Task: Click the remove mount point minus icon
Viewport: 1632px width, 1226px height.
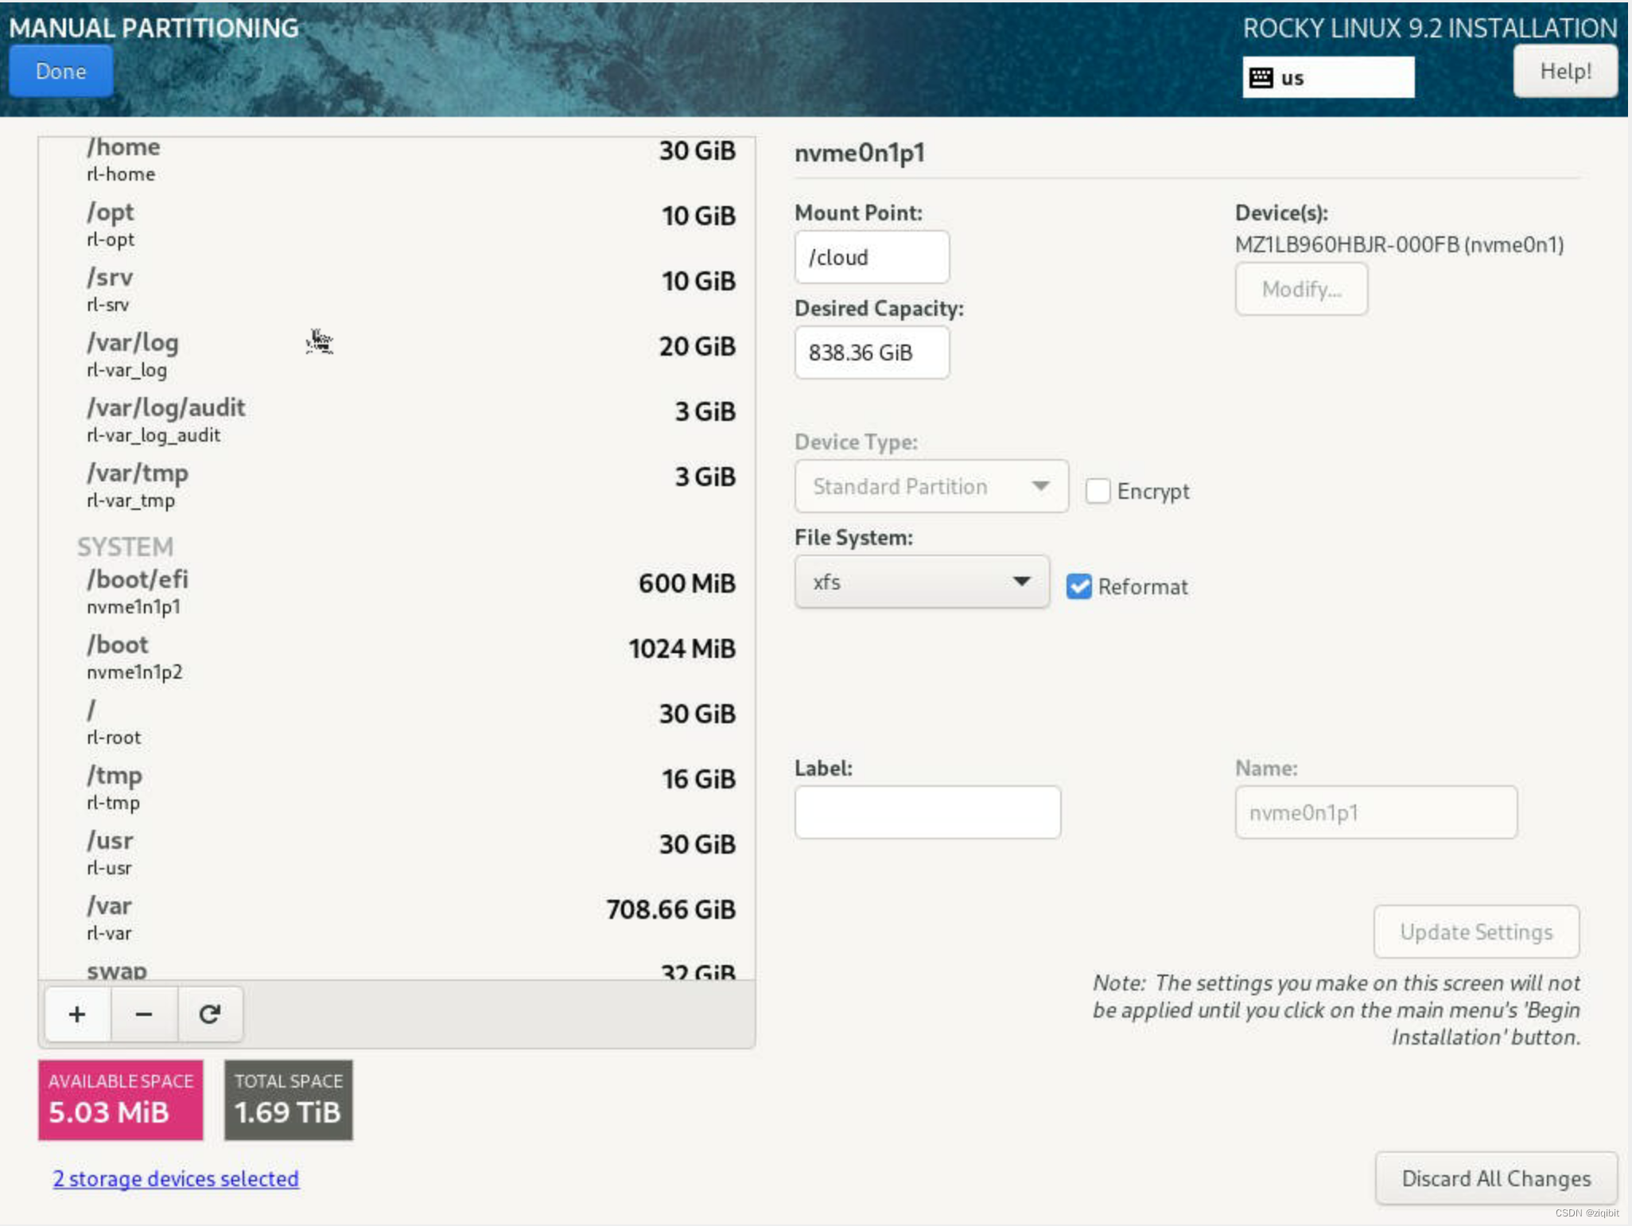Action: point(144,1014)
